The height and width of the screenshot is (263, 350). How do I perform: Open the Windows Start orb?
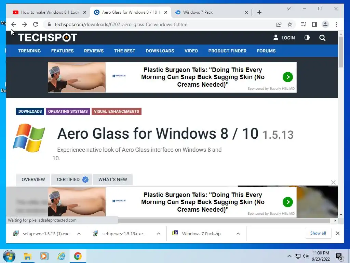click(x=9, y=256)
